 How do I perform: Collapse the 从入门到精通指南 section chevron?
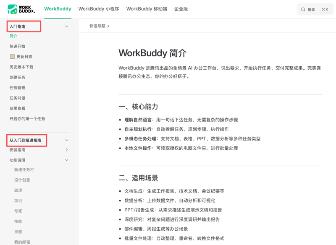coord(67,140)
